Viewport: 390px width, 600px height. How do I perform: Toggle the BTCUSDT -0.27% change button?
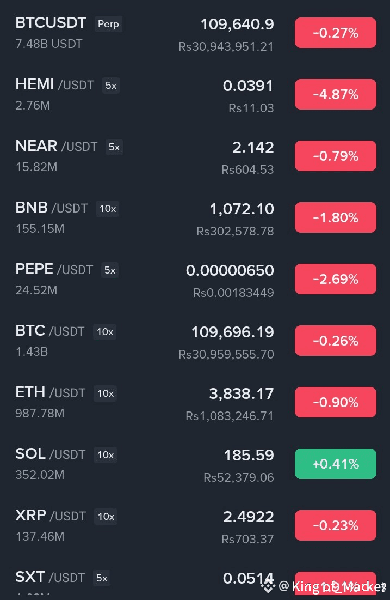click(x=335, y=33)
